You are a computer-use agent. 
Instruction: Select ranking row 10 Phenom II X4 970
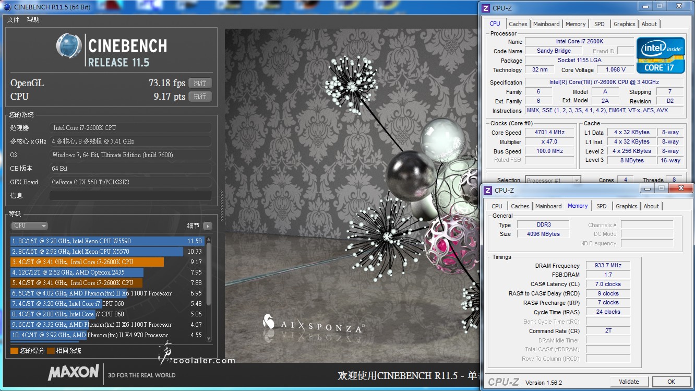pyautogui.click(x=107, y=335)
